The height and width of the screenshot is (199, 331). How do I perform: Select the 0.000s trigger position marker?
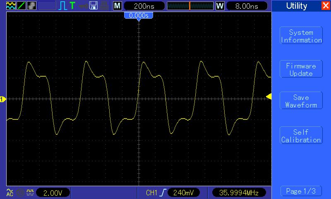(x=139, y=16)
